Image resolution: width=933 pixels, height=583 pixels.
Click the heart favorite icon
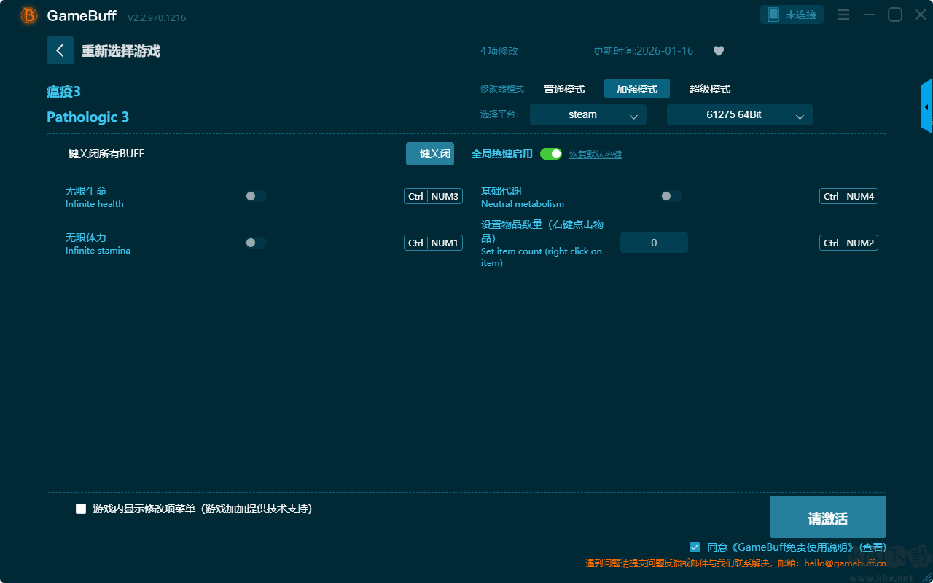719,51
